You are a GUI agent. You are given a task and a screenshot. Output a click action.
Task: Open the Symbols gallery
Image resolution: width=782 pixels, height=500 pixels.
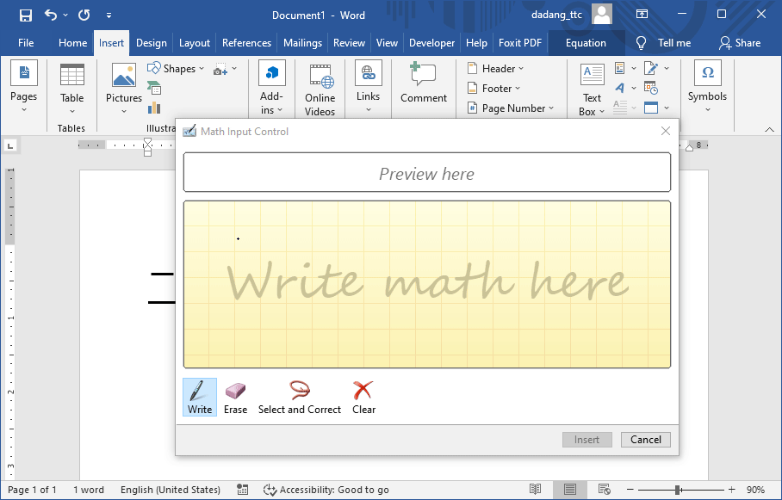click(x=706, y=87)
